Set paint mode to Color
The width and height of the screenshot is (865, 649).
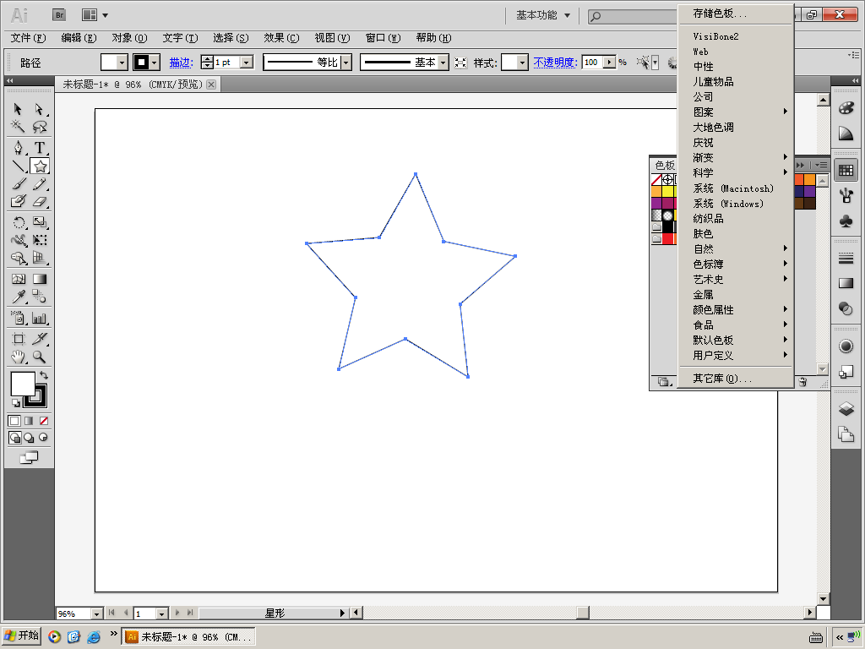pyautogui.click(x=15, y=421)
